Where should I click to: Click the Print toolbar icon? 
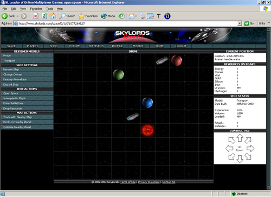(x=142, y=16)
